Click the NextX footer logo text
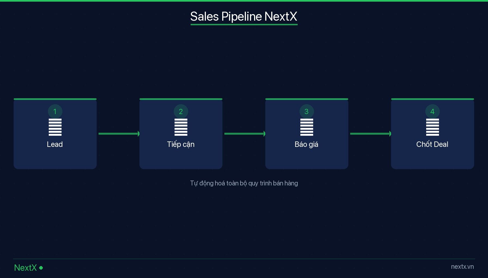This screenshot has width=488, height=278. [25, 268]
